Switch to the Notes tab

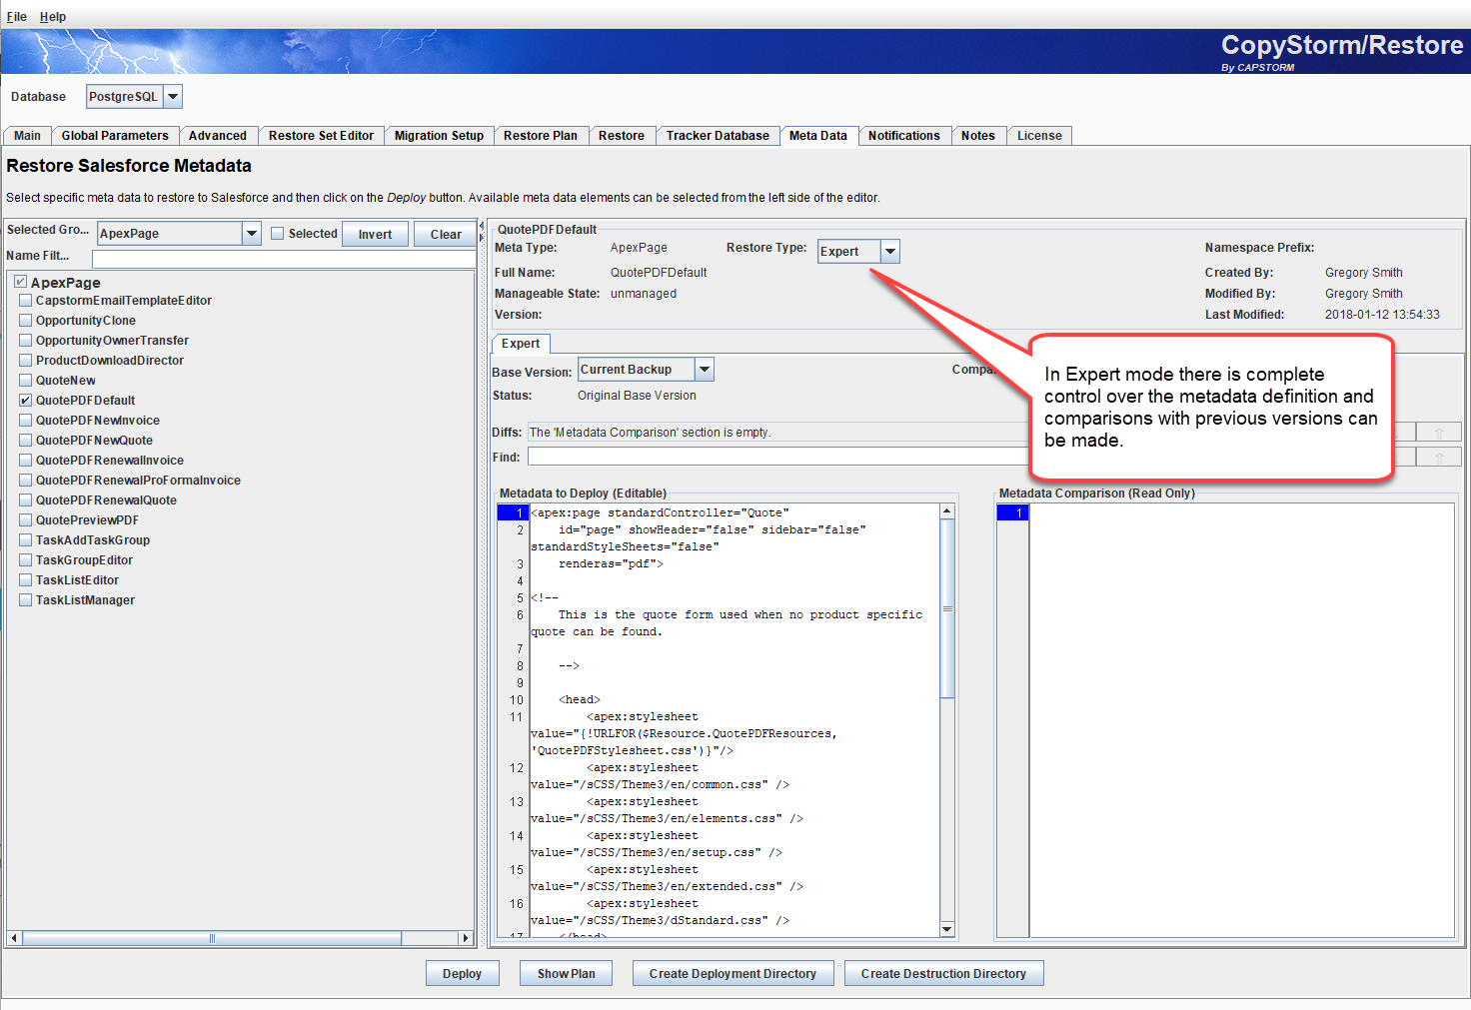[978, 136]
